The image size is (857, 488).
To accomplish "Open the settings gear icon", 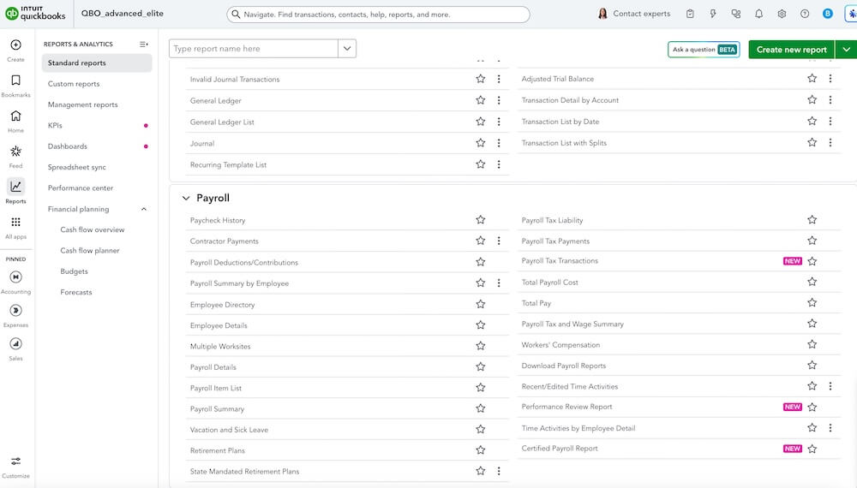I will point(782,15).
